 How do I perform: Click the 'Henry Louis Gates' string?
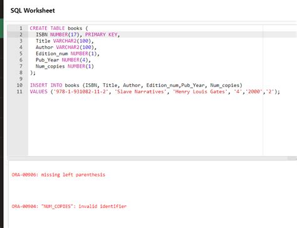(200, 91)
